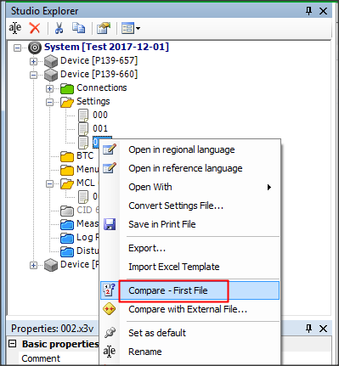Image resolution: width=339 pixels, height=366 pixels.
Task: Click the Rename icon in context menu
Action: (110, 352)
